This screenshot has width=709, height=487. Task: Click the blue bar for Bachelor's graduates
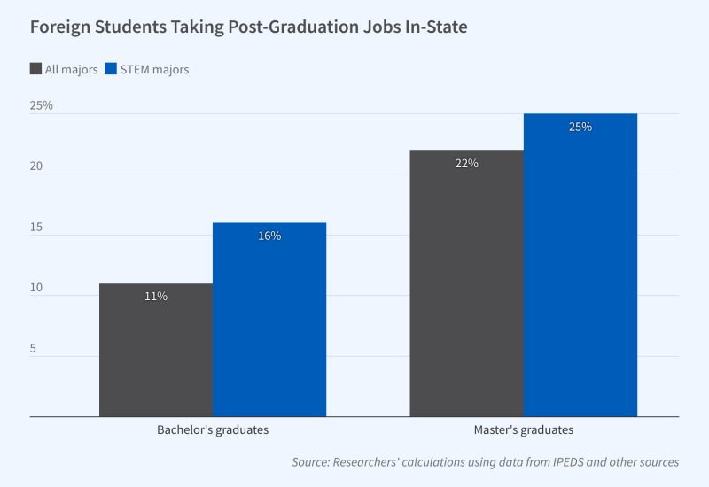coord(269,328)
